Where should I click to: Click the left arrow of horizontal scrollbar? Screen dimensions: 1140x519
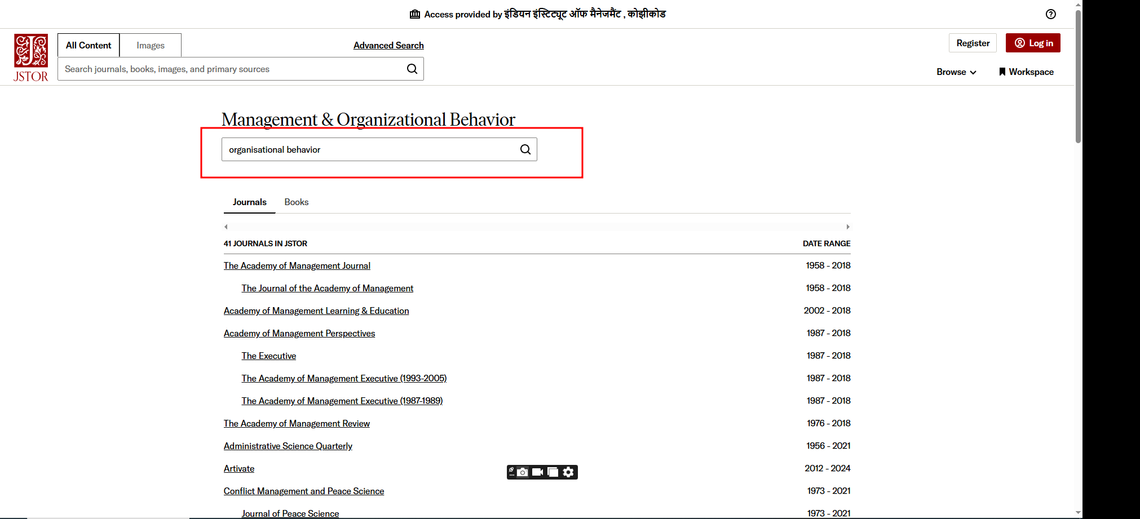[226, 227]
